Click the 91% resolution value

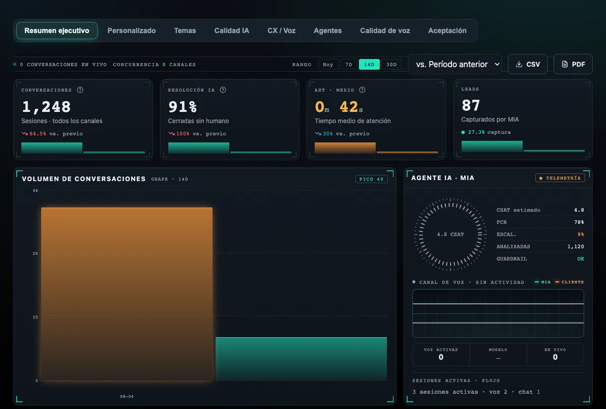183,107
